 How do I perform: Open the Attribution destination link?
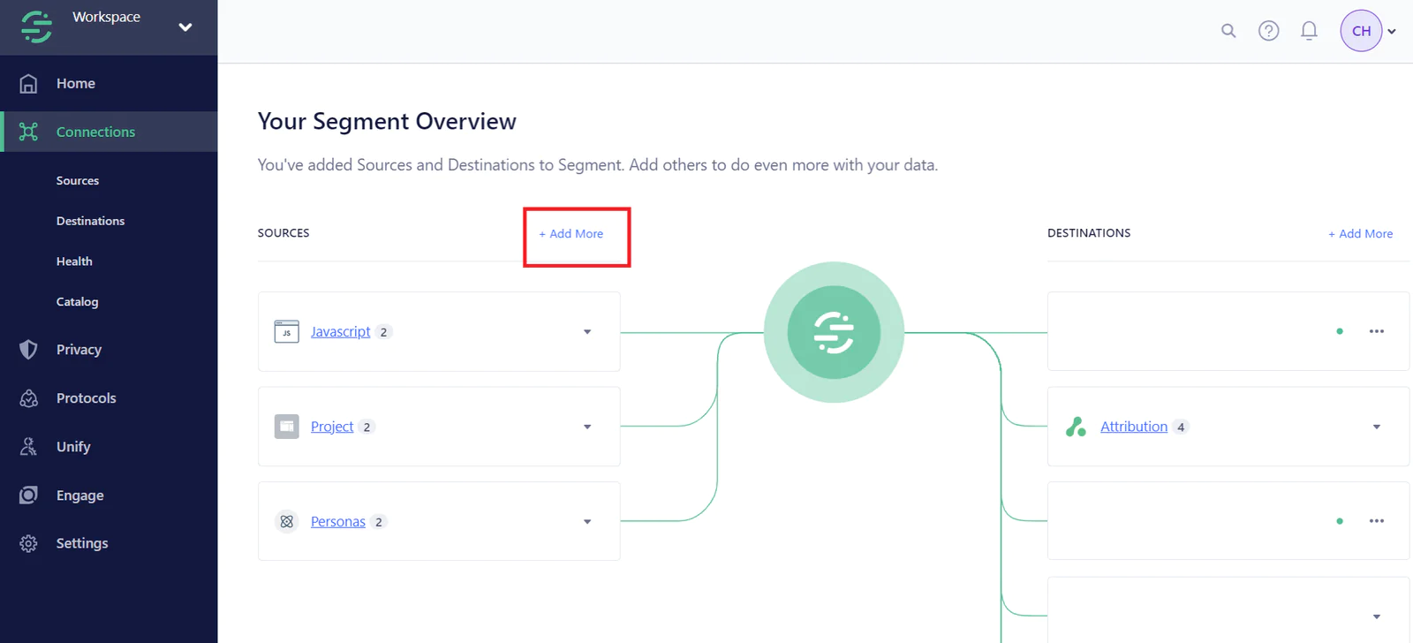click(1133, 426)
